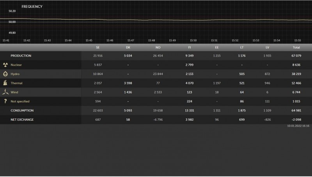Click the 15:55 time marker on chart
Screen dimensions: 312x177
click(298, 40)
